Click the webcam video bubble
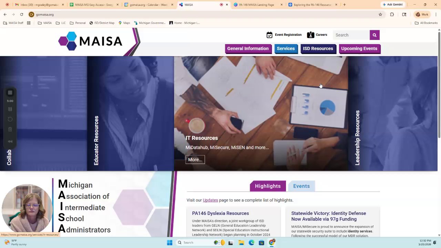 point(27,209)
